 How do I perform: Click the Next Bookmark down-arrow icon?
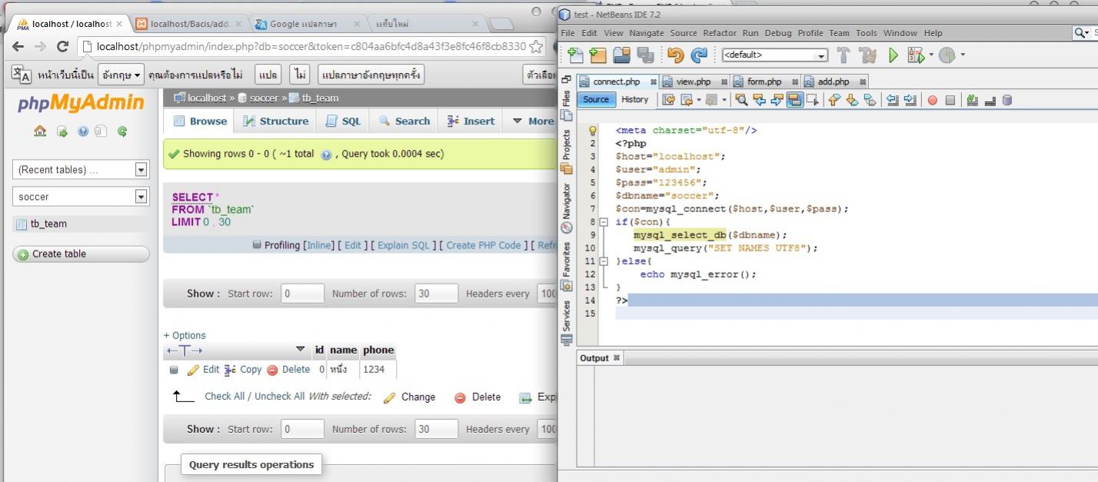(x=852, y=100)
